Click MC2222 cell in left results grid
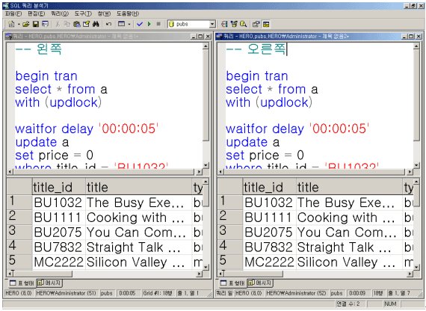 point(59,262)
